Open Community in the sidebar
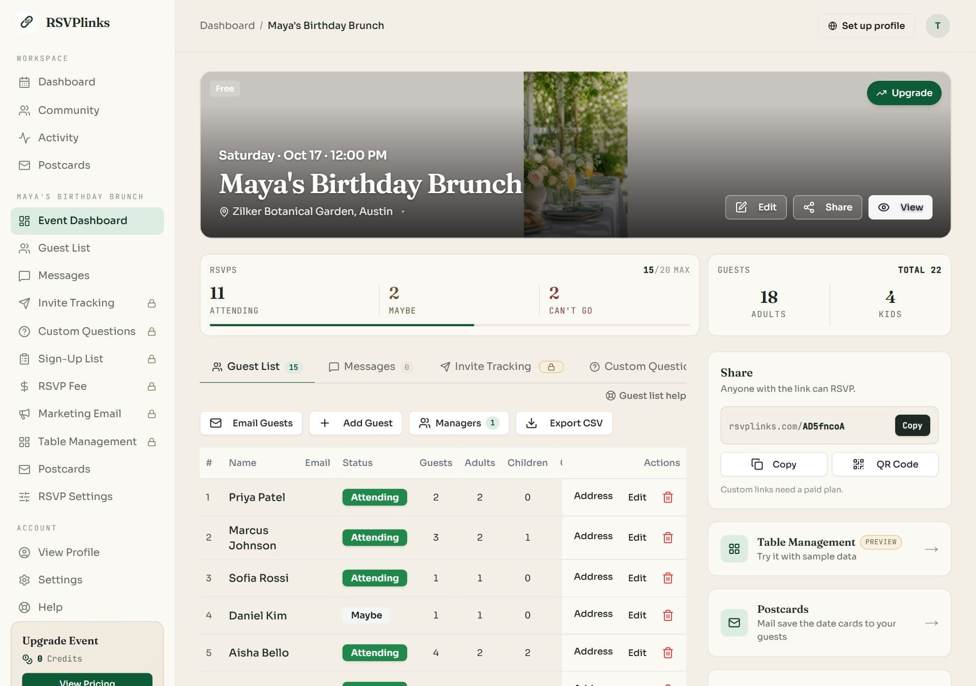976x686 pixels. tap(87, 110)
